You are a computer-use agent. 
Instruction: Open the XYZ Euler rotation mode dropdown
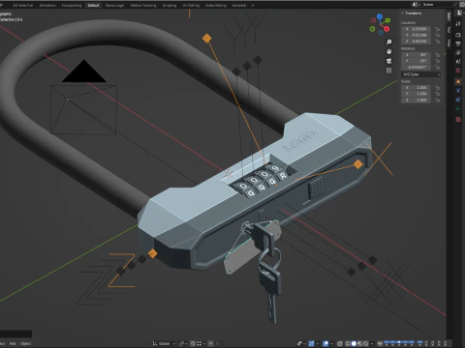click(421, 74)
